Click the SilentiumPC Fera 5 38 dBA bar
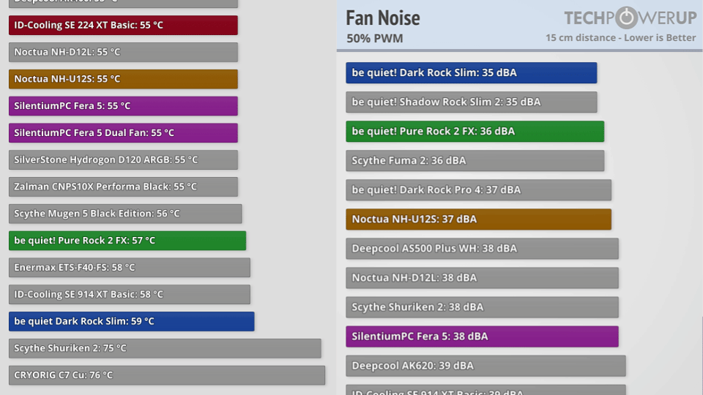703x395 pixels. tap(482, 336)
